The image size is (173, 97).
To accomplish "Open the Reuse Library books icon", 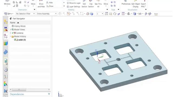I will tap(6, 43).
